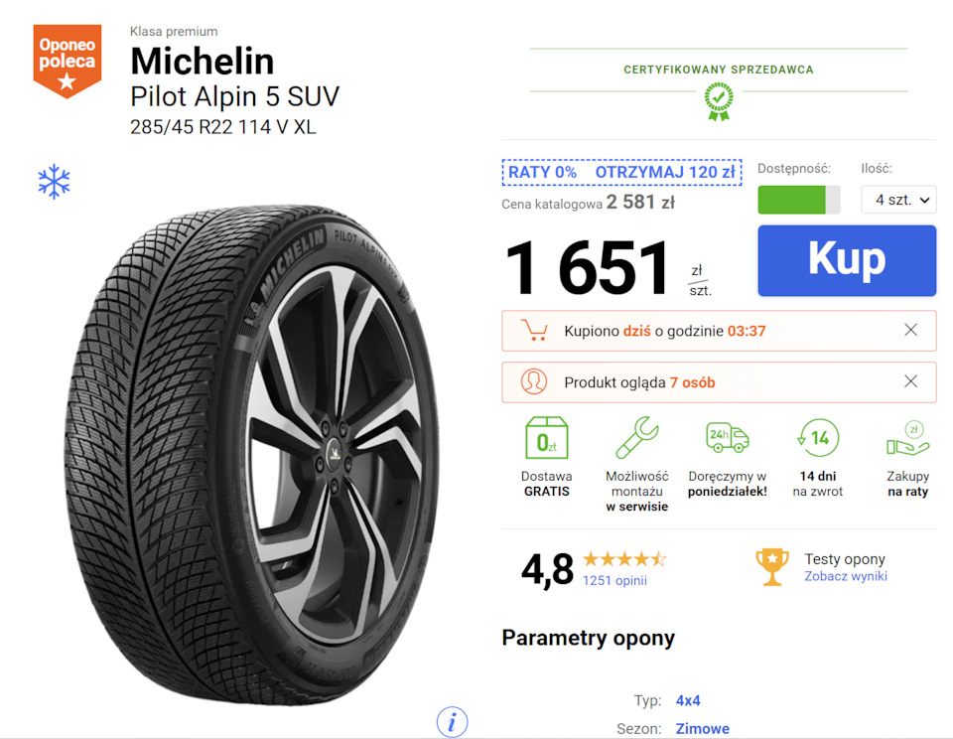The image size is (953, 739).
Task: Click the wrench mounting service icon
Action: tap(636, 437)
